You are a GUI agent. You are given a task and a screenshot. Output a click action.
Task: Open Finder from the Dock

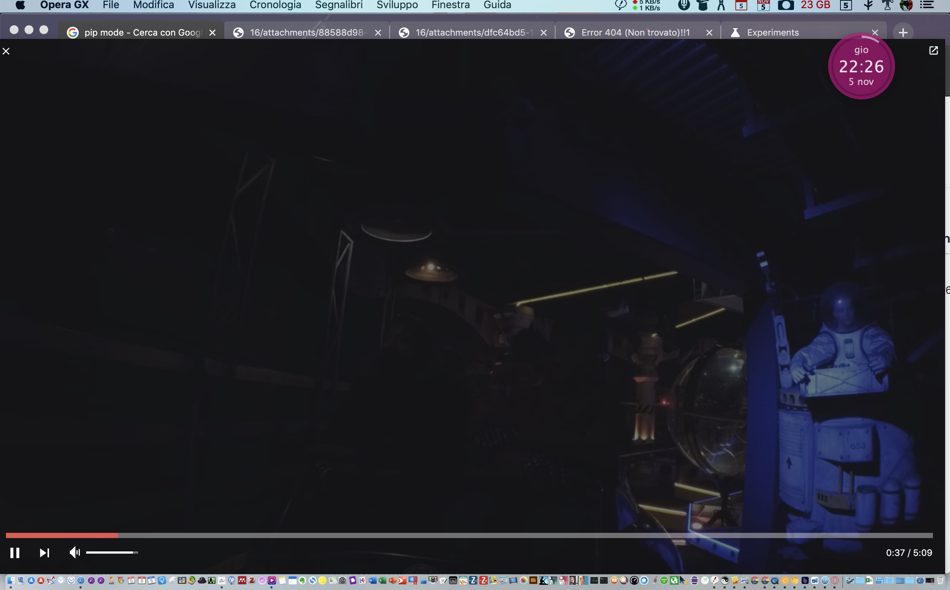click(x=11, y=581)
